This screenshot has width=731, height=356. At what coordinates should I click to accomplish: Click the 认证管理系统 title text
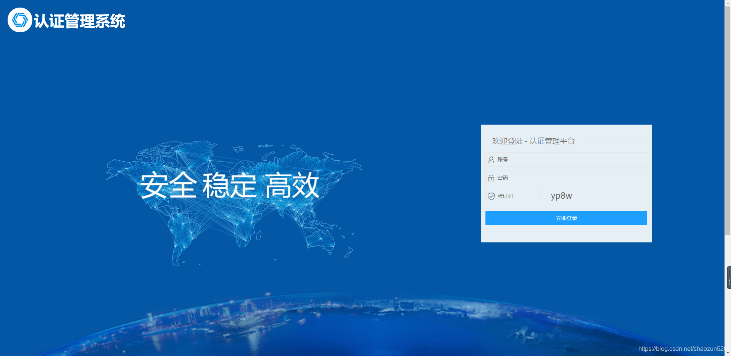80,21
